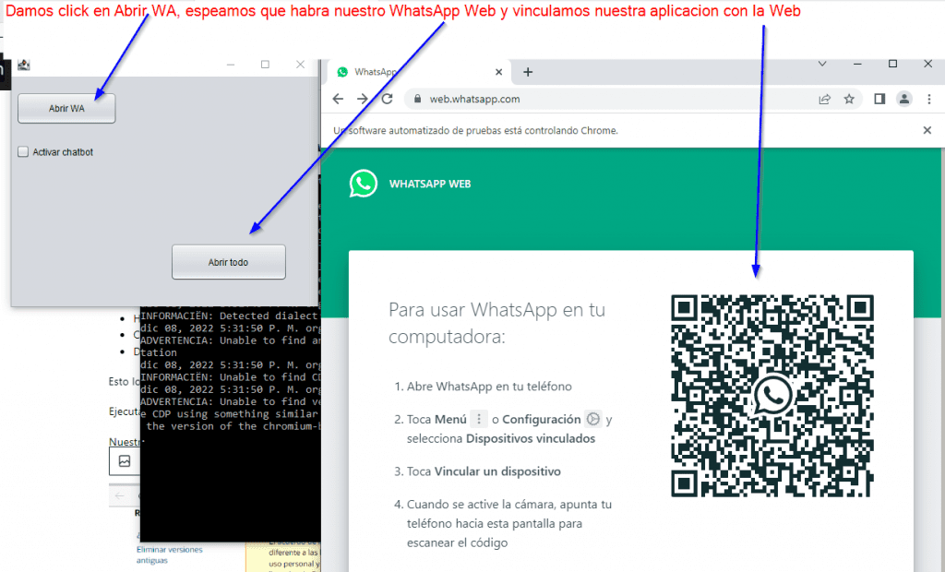Click the Java app window icon

pyautogui.click(x=24, y=65)
